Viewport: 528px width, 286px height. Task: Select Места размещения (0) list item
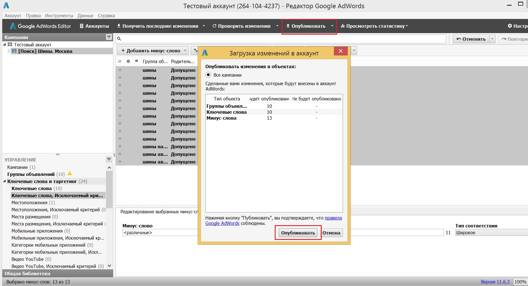[35, 217]
